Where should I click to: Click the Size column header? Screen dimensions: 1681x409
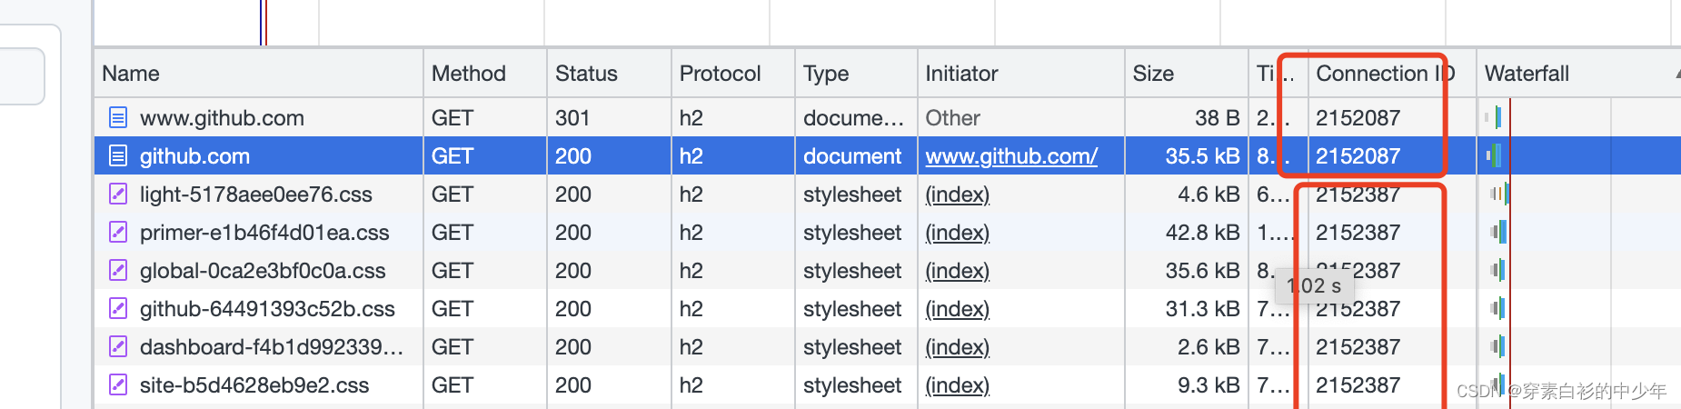[x=1153, y=74]
